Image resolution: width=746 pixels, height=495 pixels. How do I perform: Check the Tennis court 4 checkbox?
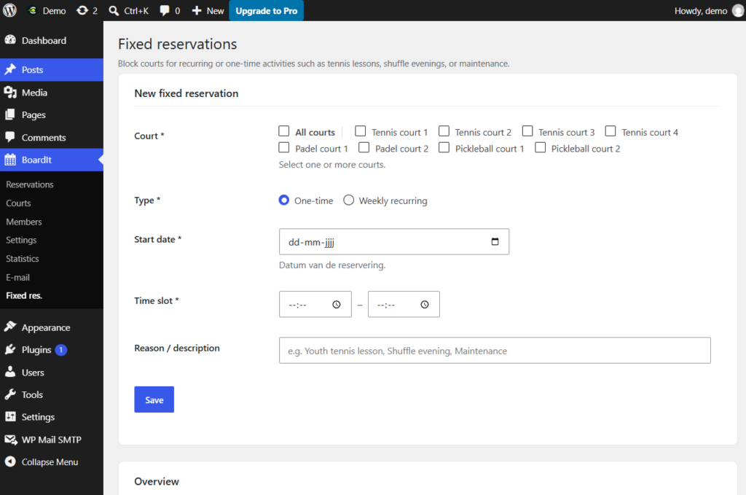coord(610,131)
